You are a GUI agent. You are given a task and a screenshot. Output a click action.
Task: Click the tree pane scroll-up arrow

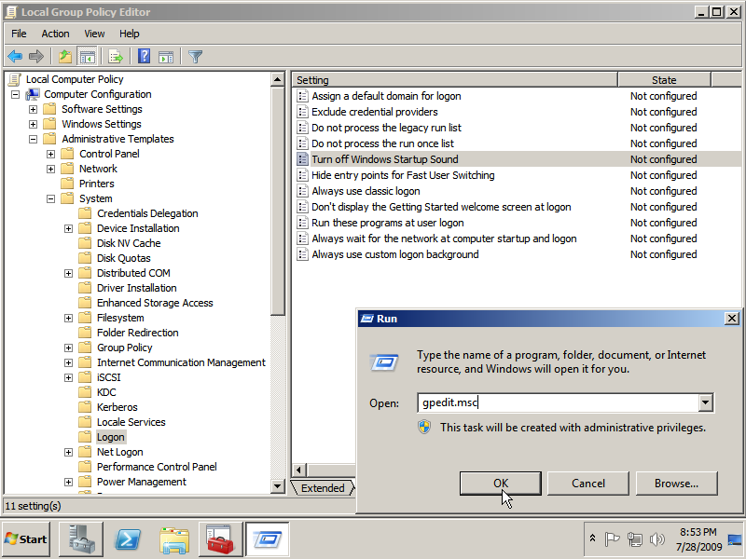point(277,79)
